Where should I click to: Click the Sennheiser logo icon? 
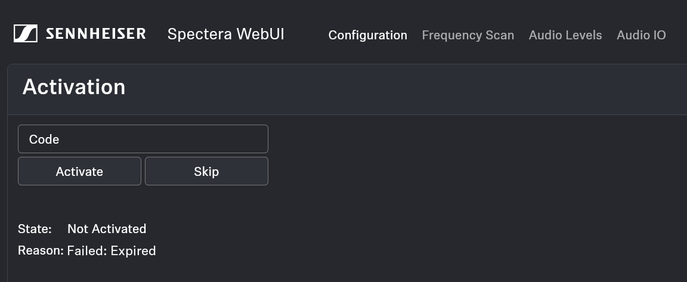point(26,34)
